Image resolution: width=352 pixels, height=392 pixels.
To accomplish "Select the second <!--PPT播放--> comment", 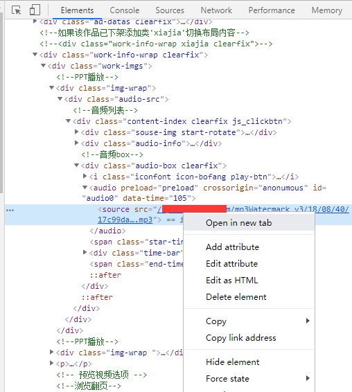I will click(87, 341).
